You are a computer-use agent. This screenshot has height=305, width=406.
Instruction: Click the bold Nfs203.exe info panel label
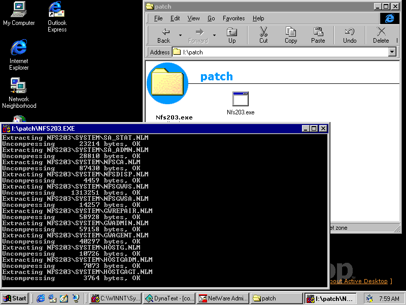coord(174,117)
